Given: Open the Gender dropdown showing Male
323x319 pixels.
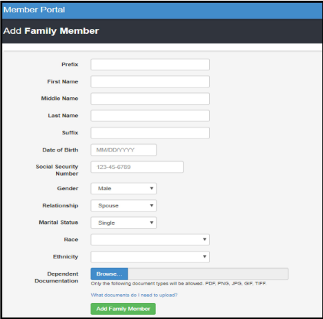Looking at the screenshot, I should [x=124, y=189].
